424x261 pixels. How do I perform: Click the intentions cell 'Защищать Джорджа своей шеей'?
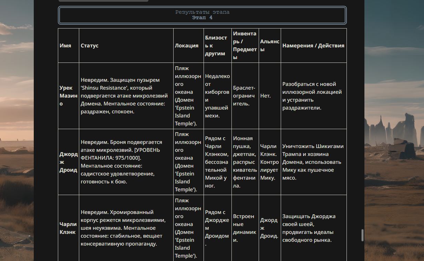tap(314, 228)
